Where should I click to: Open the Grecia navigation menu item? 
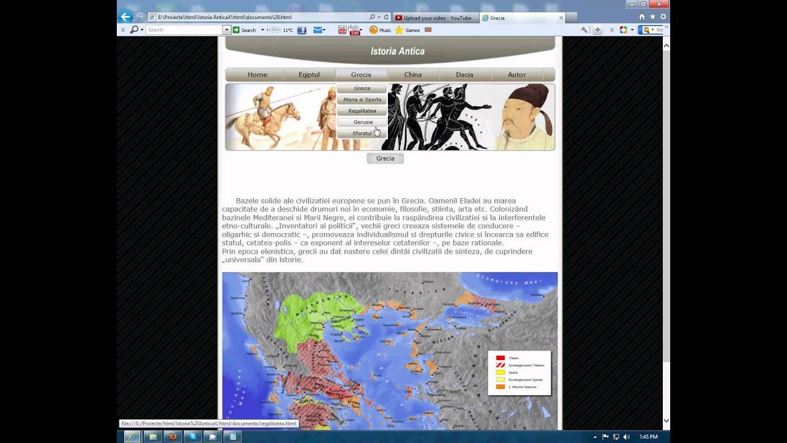(361, 75)
